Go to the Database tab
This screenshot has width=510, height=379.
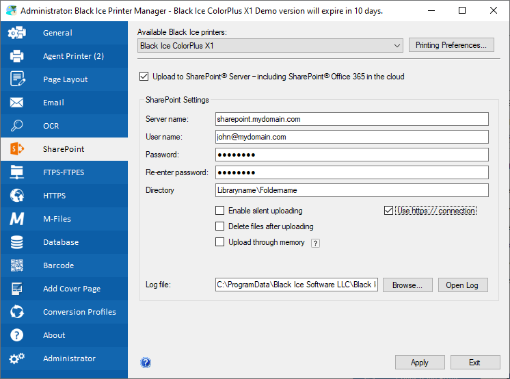64,242
